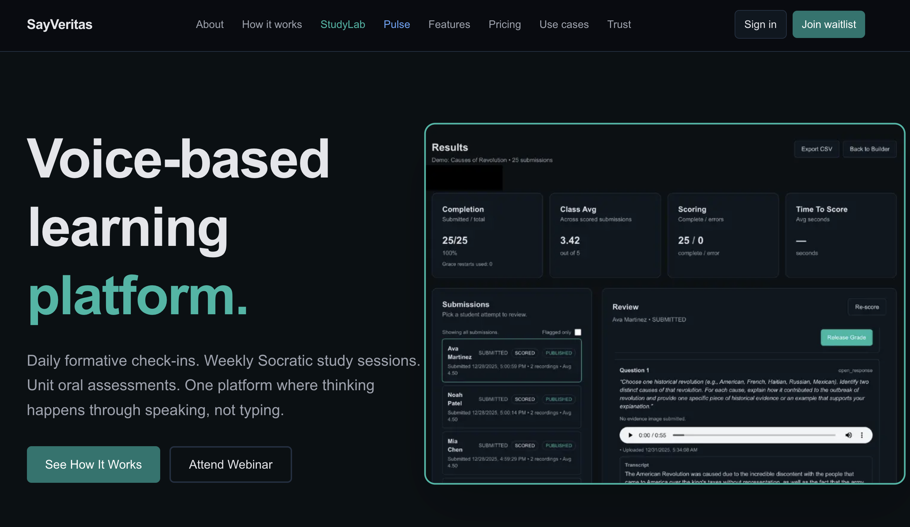
Task: Navigate to Features
Action: pyautogui.click(x=449, y=24)
